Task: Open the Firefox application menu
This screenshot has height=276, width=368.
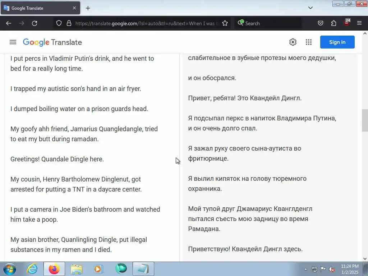Action: (359, 23)
